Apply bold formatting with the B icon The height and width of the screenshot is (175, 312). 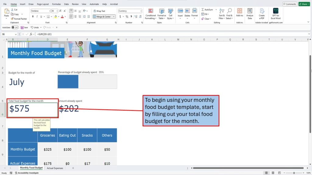pos(33,17)
